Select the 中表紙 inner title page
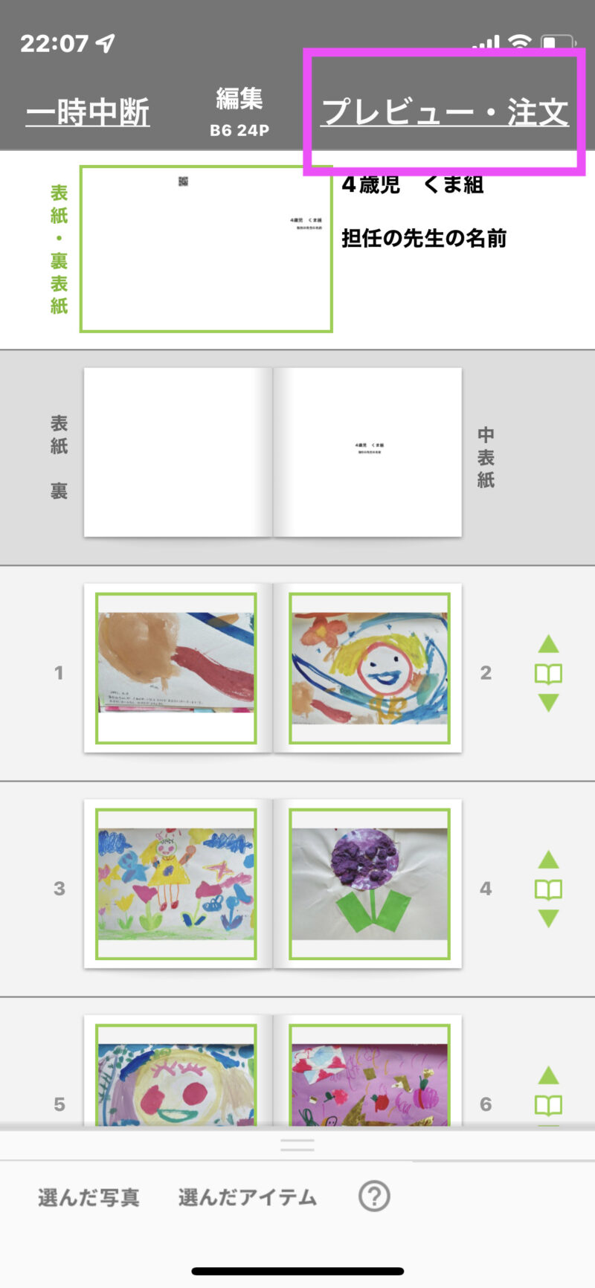The width and height of the screenshot is (595, 1288). (x=367, y=452)
